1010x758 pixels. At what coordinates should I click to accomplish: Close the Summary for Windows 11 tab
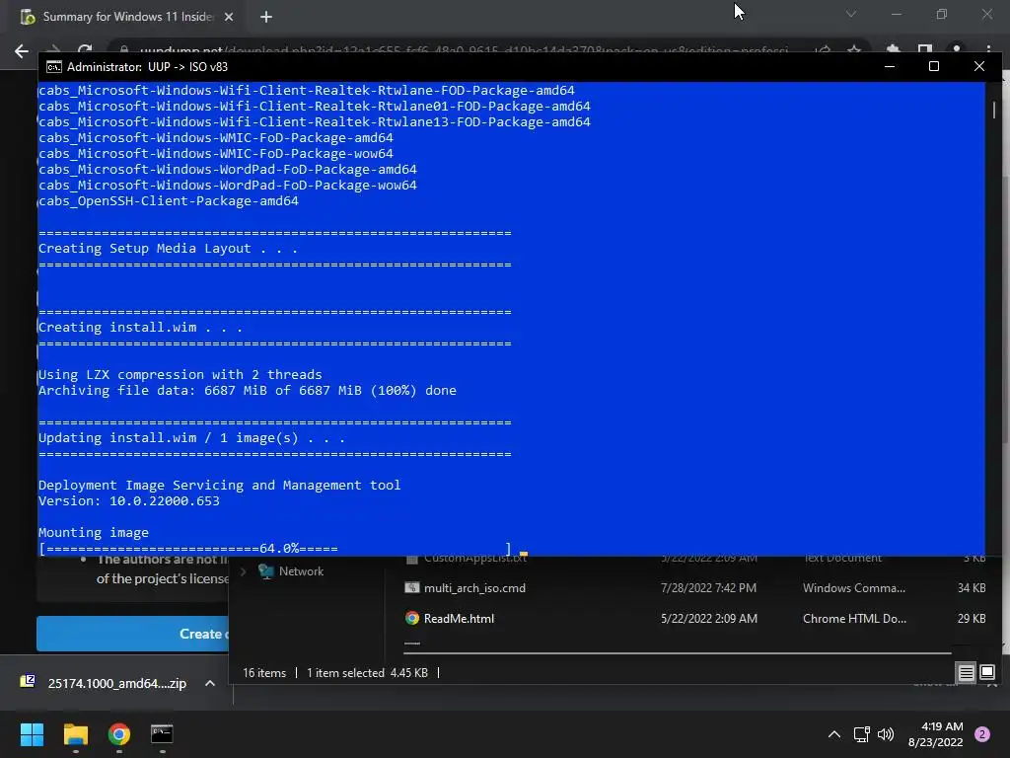(229, 17)
